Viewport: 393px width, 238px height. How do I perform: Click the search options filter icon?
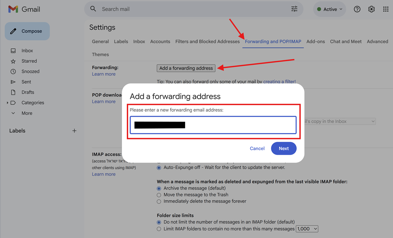pyautogui.click(x=294, y=9)
